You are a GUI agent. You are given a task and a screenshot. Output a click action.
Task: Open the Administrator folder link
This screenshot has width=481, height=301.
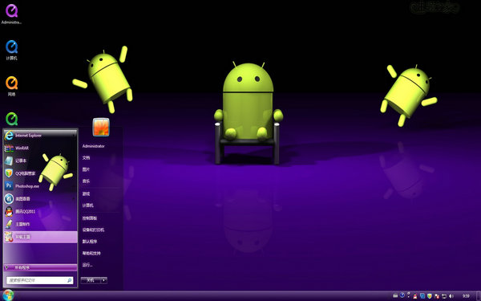(x=93, y=146)
